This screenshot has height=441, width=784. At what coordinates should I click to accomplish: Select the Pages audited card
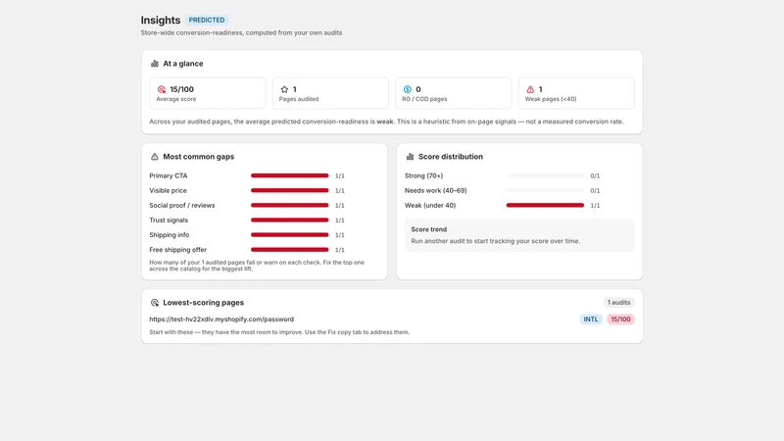(x=330, y=93)
